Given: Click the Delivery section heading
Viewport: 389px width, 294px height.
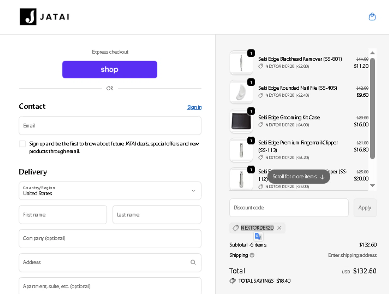Looking at the screenshot, I should pos(33,172).
